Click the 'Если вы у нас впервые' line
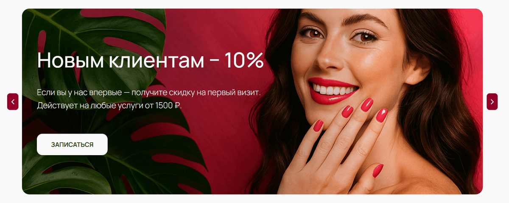The image size is (509, 203). [149, 92]
